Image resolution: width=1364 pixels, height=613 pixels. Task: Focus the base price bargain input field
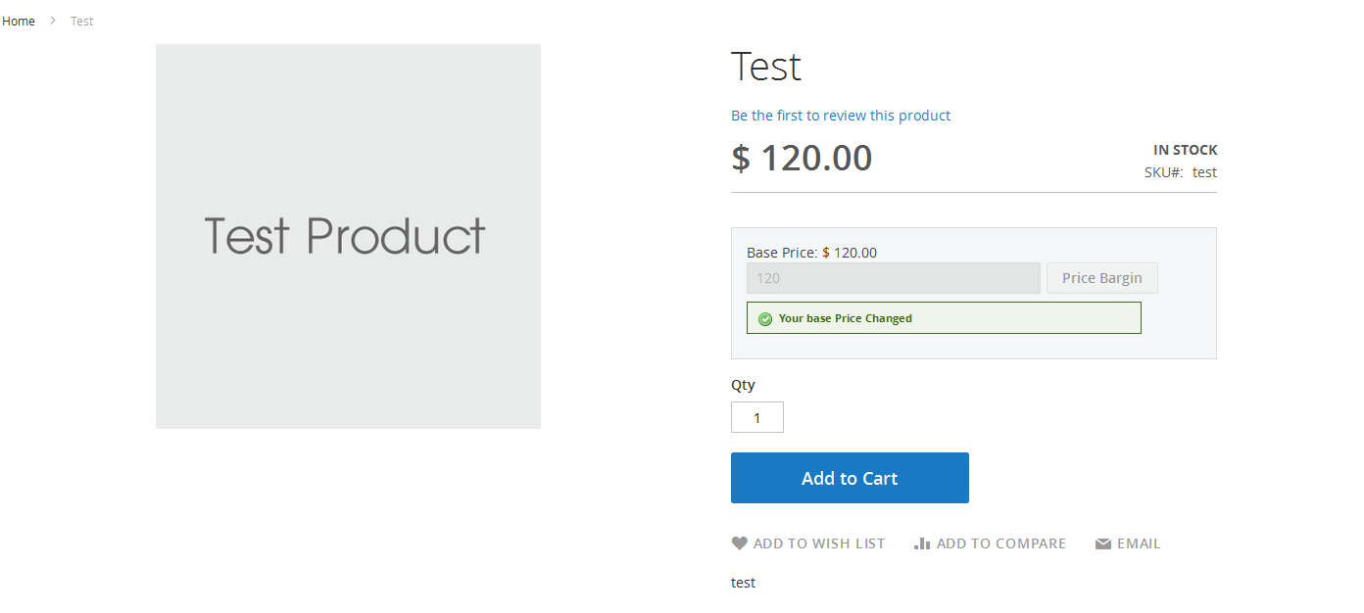pyautogui.click(x=893, y=278)
